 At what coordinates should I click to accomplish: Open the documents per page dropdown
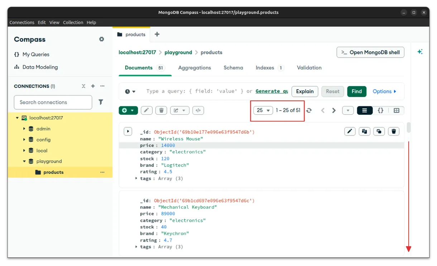pyautogui.click(x=263, y=110)
